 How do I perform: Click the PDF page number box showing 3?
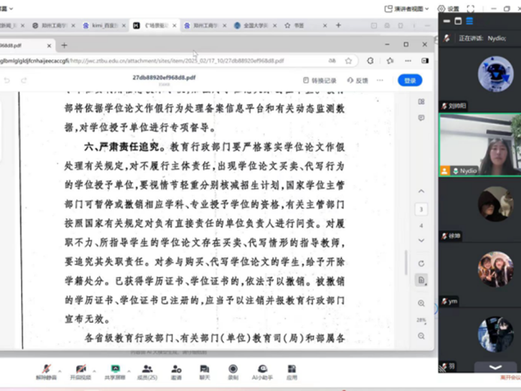pos(421,209)
